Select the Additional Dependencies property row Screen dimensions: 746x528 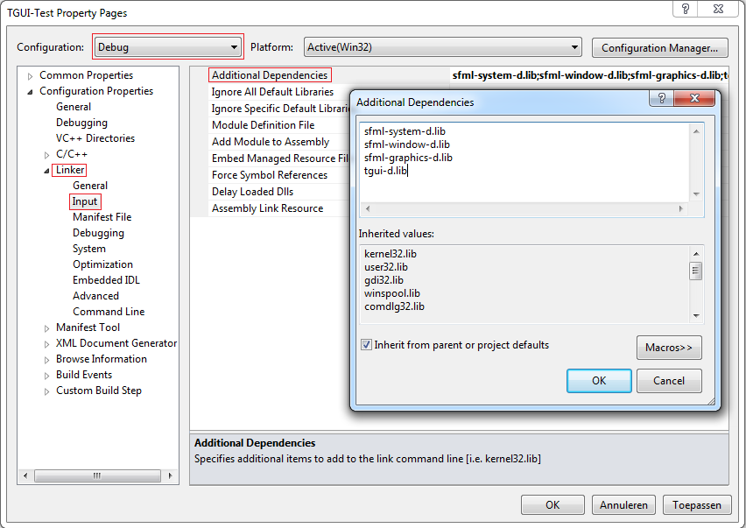point(270,75)
